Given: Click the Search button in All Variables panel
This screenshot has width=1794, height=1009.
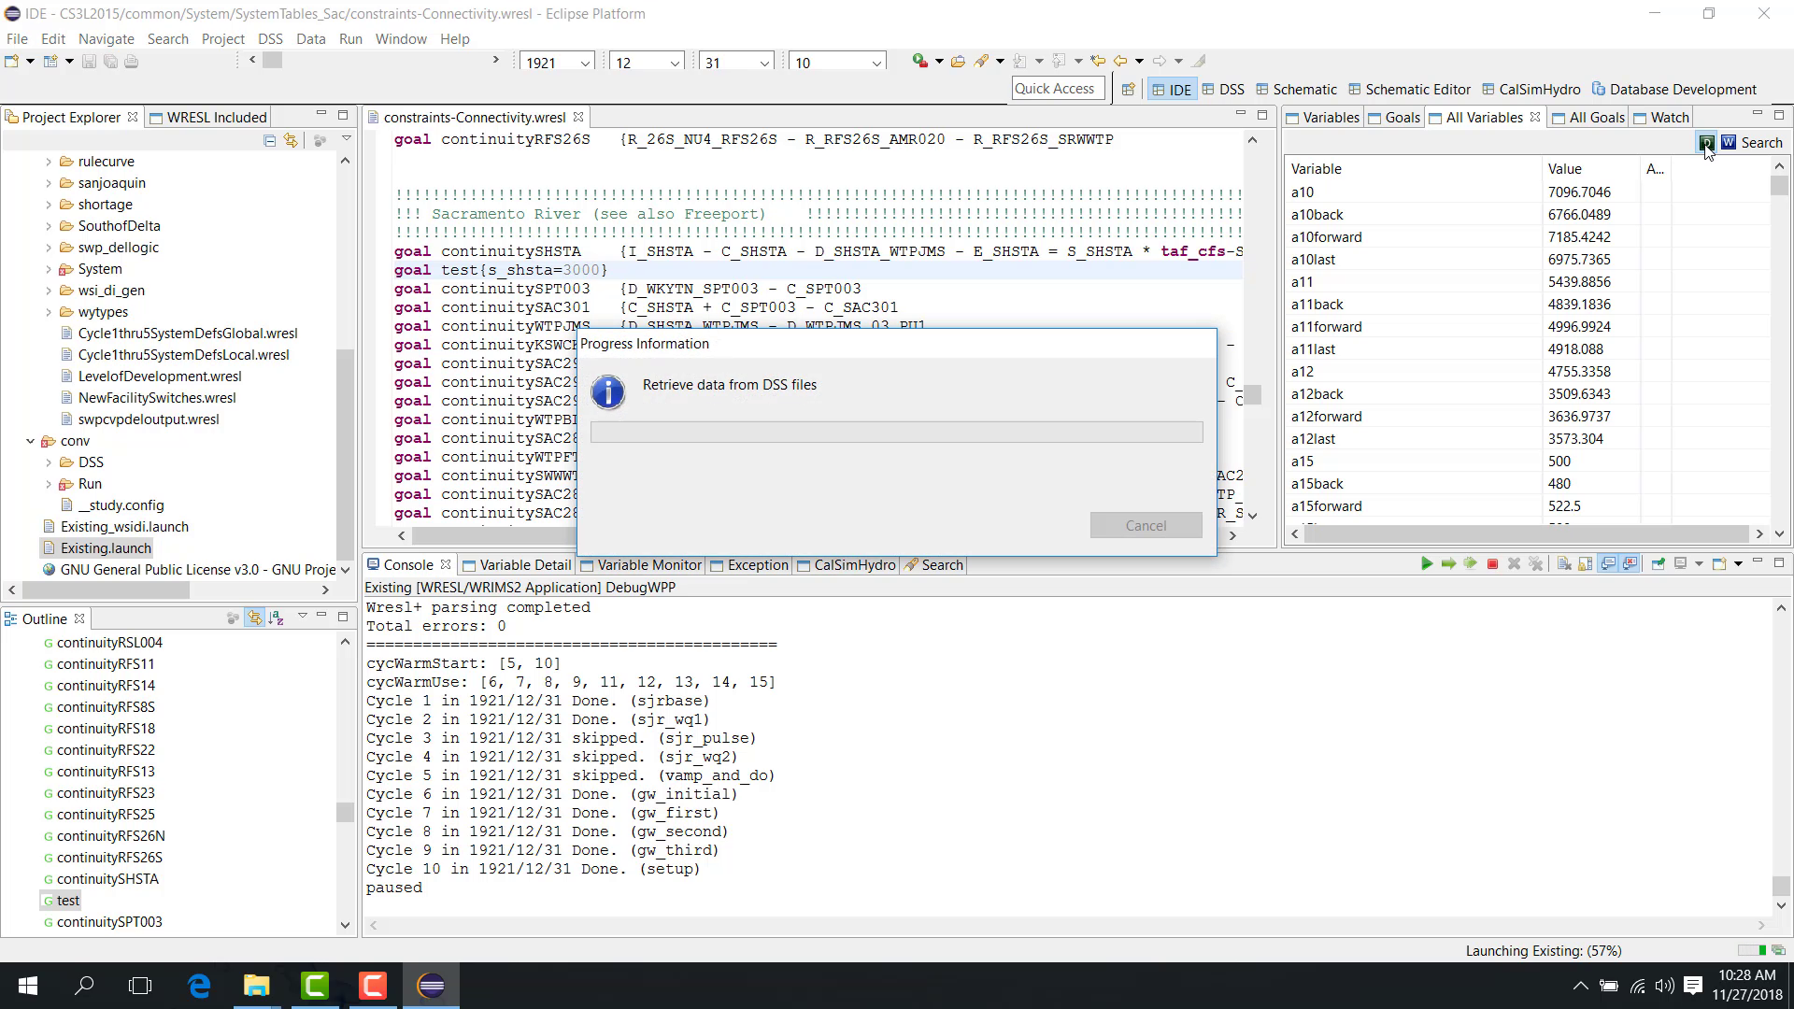Looking at the screenshot, I should pos(1761,143).
